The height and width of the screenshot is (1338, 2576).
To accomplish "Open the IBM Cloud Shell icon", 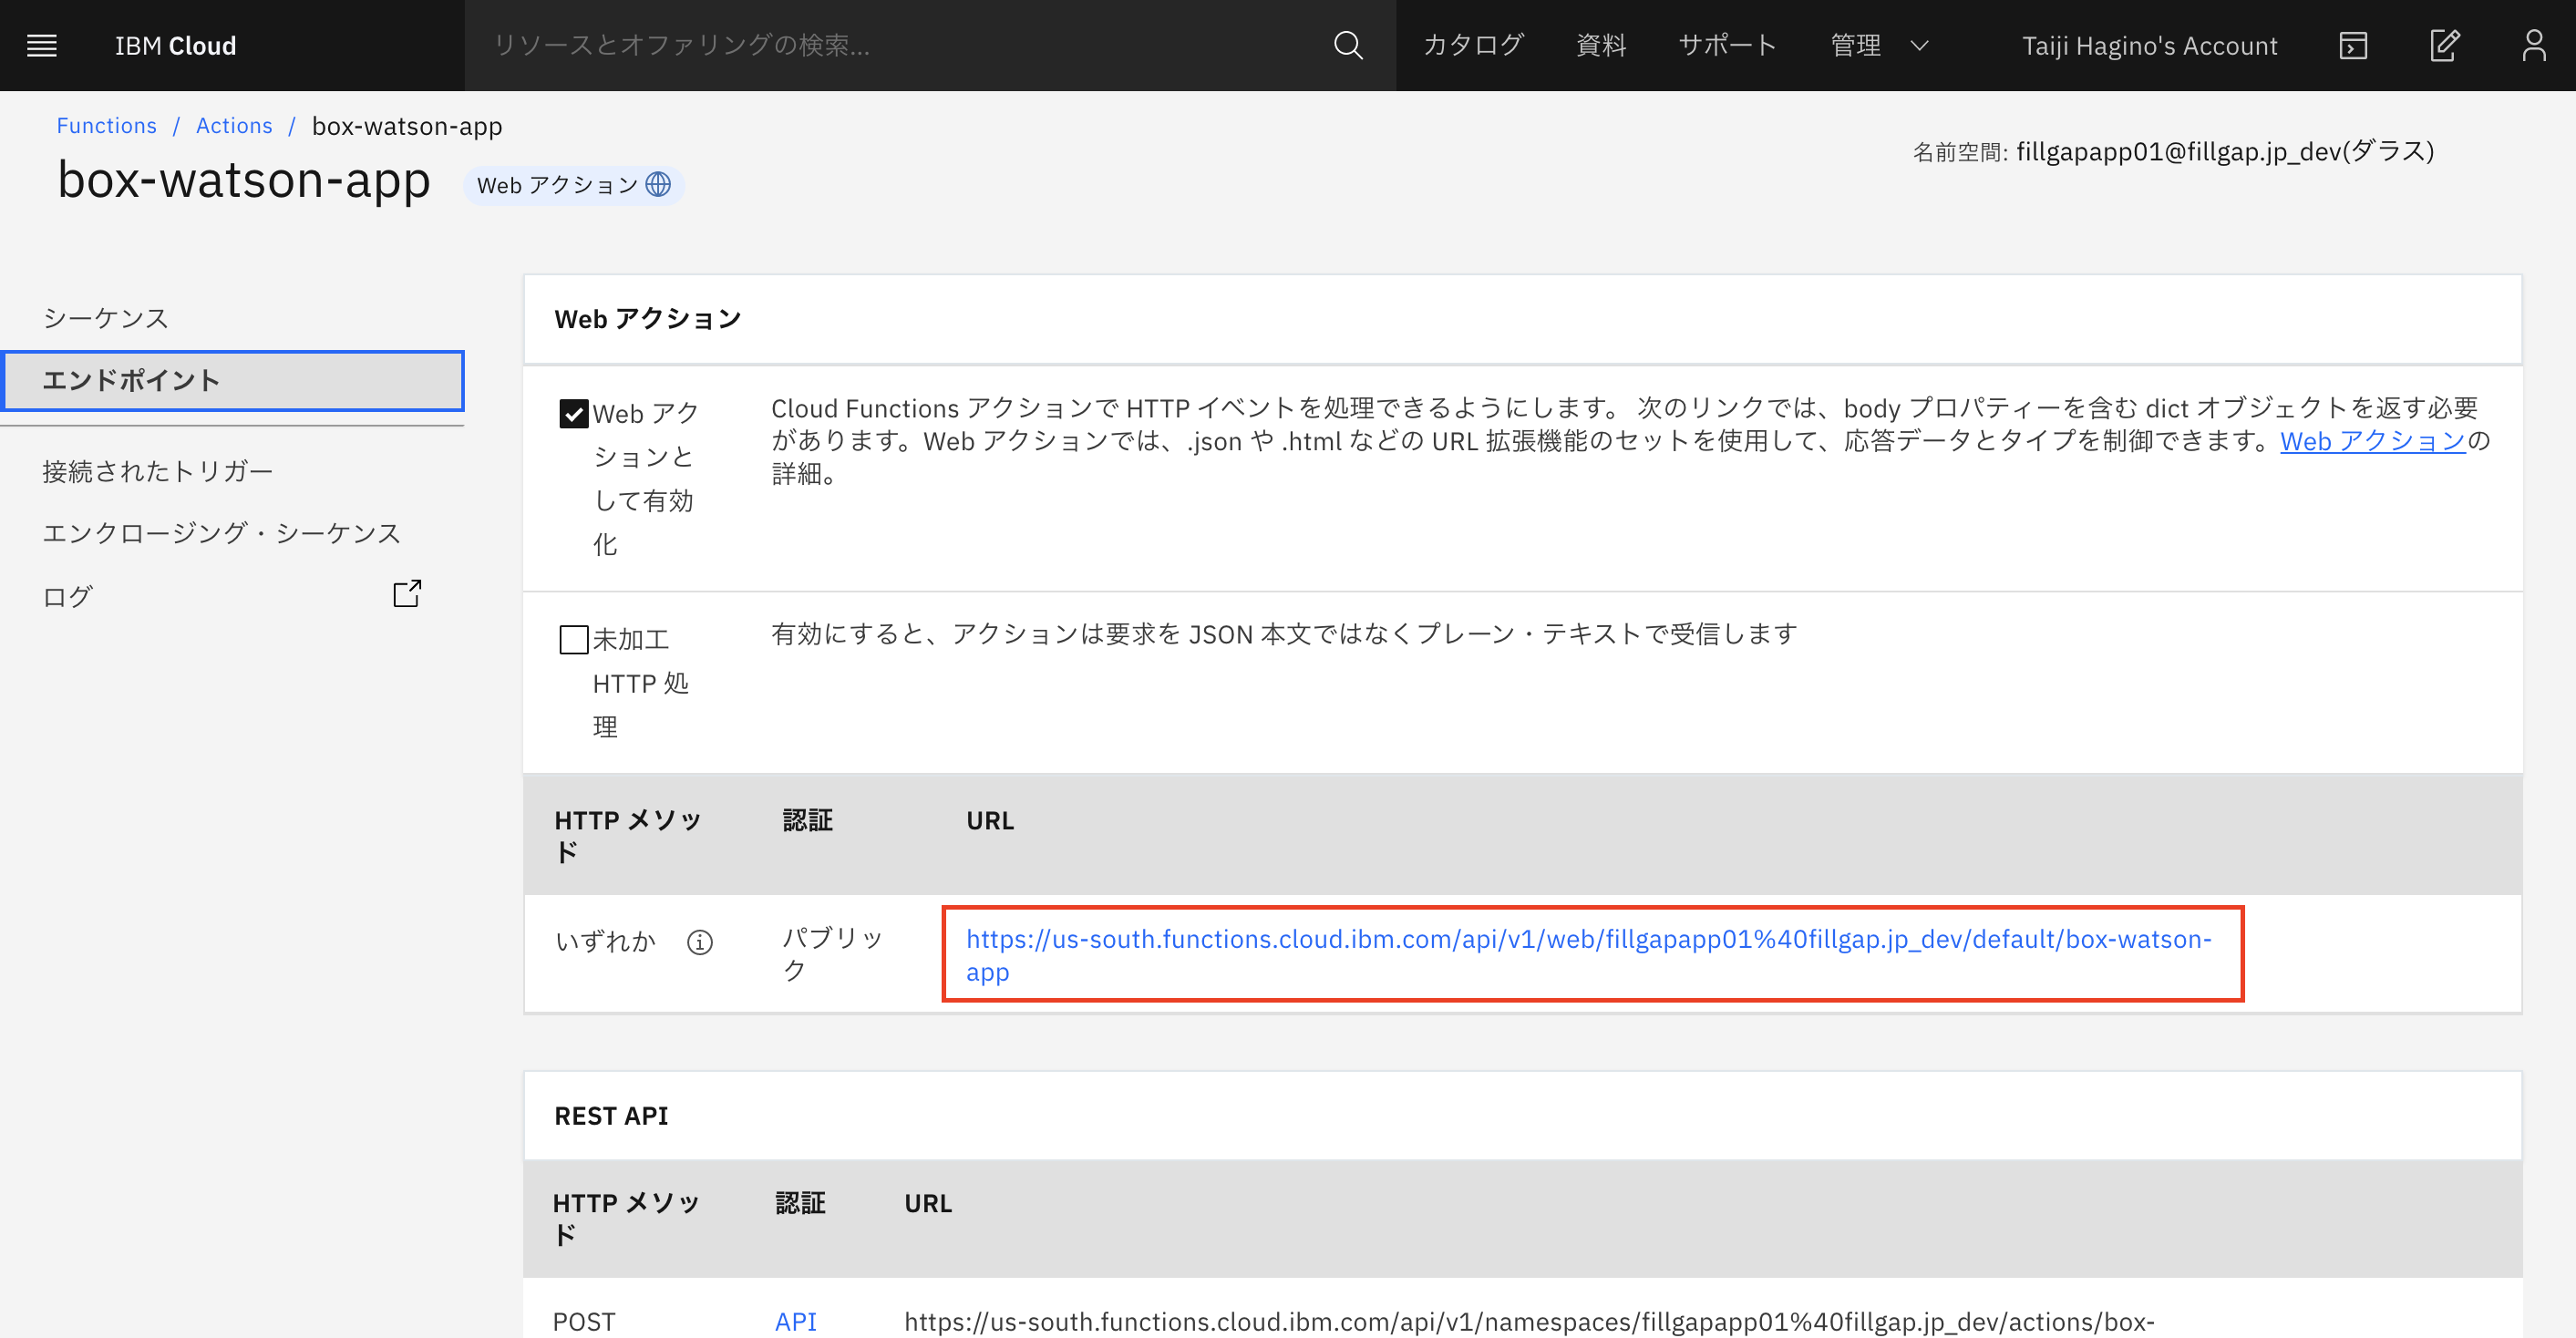I will pyautogui.click(x=2353, y=45).
